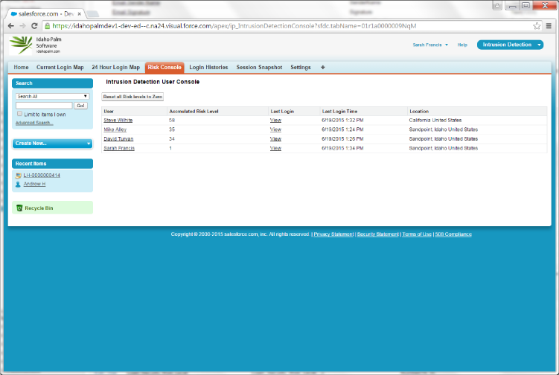Bookmark the page with the star icon
Screen dimensions: 559x375
537,25
